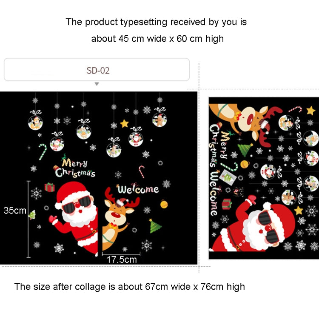Click the green Christmas tree right of reindeer

tap(155, 226)
